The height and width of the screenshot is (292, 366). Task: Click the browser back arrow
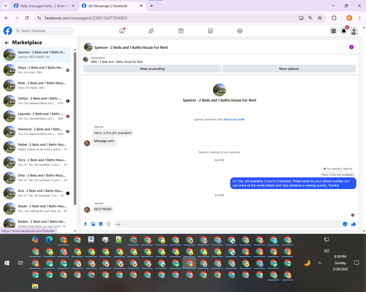click(7, 18)
